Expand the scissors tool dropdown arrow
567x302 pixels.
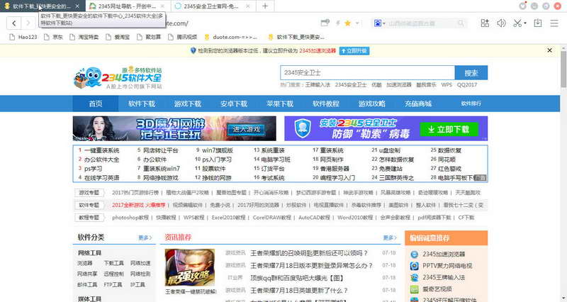click(x=525, y=23)
